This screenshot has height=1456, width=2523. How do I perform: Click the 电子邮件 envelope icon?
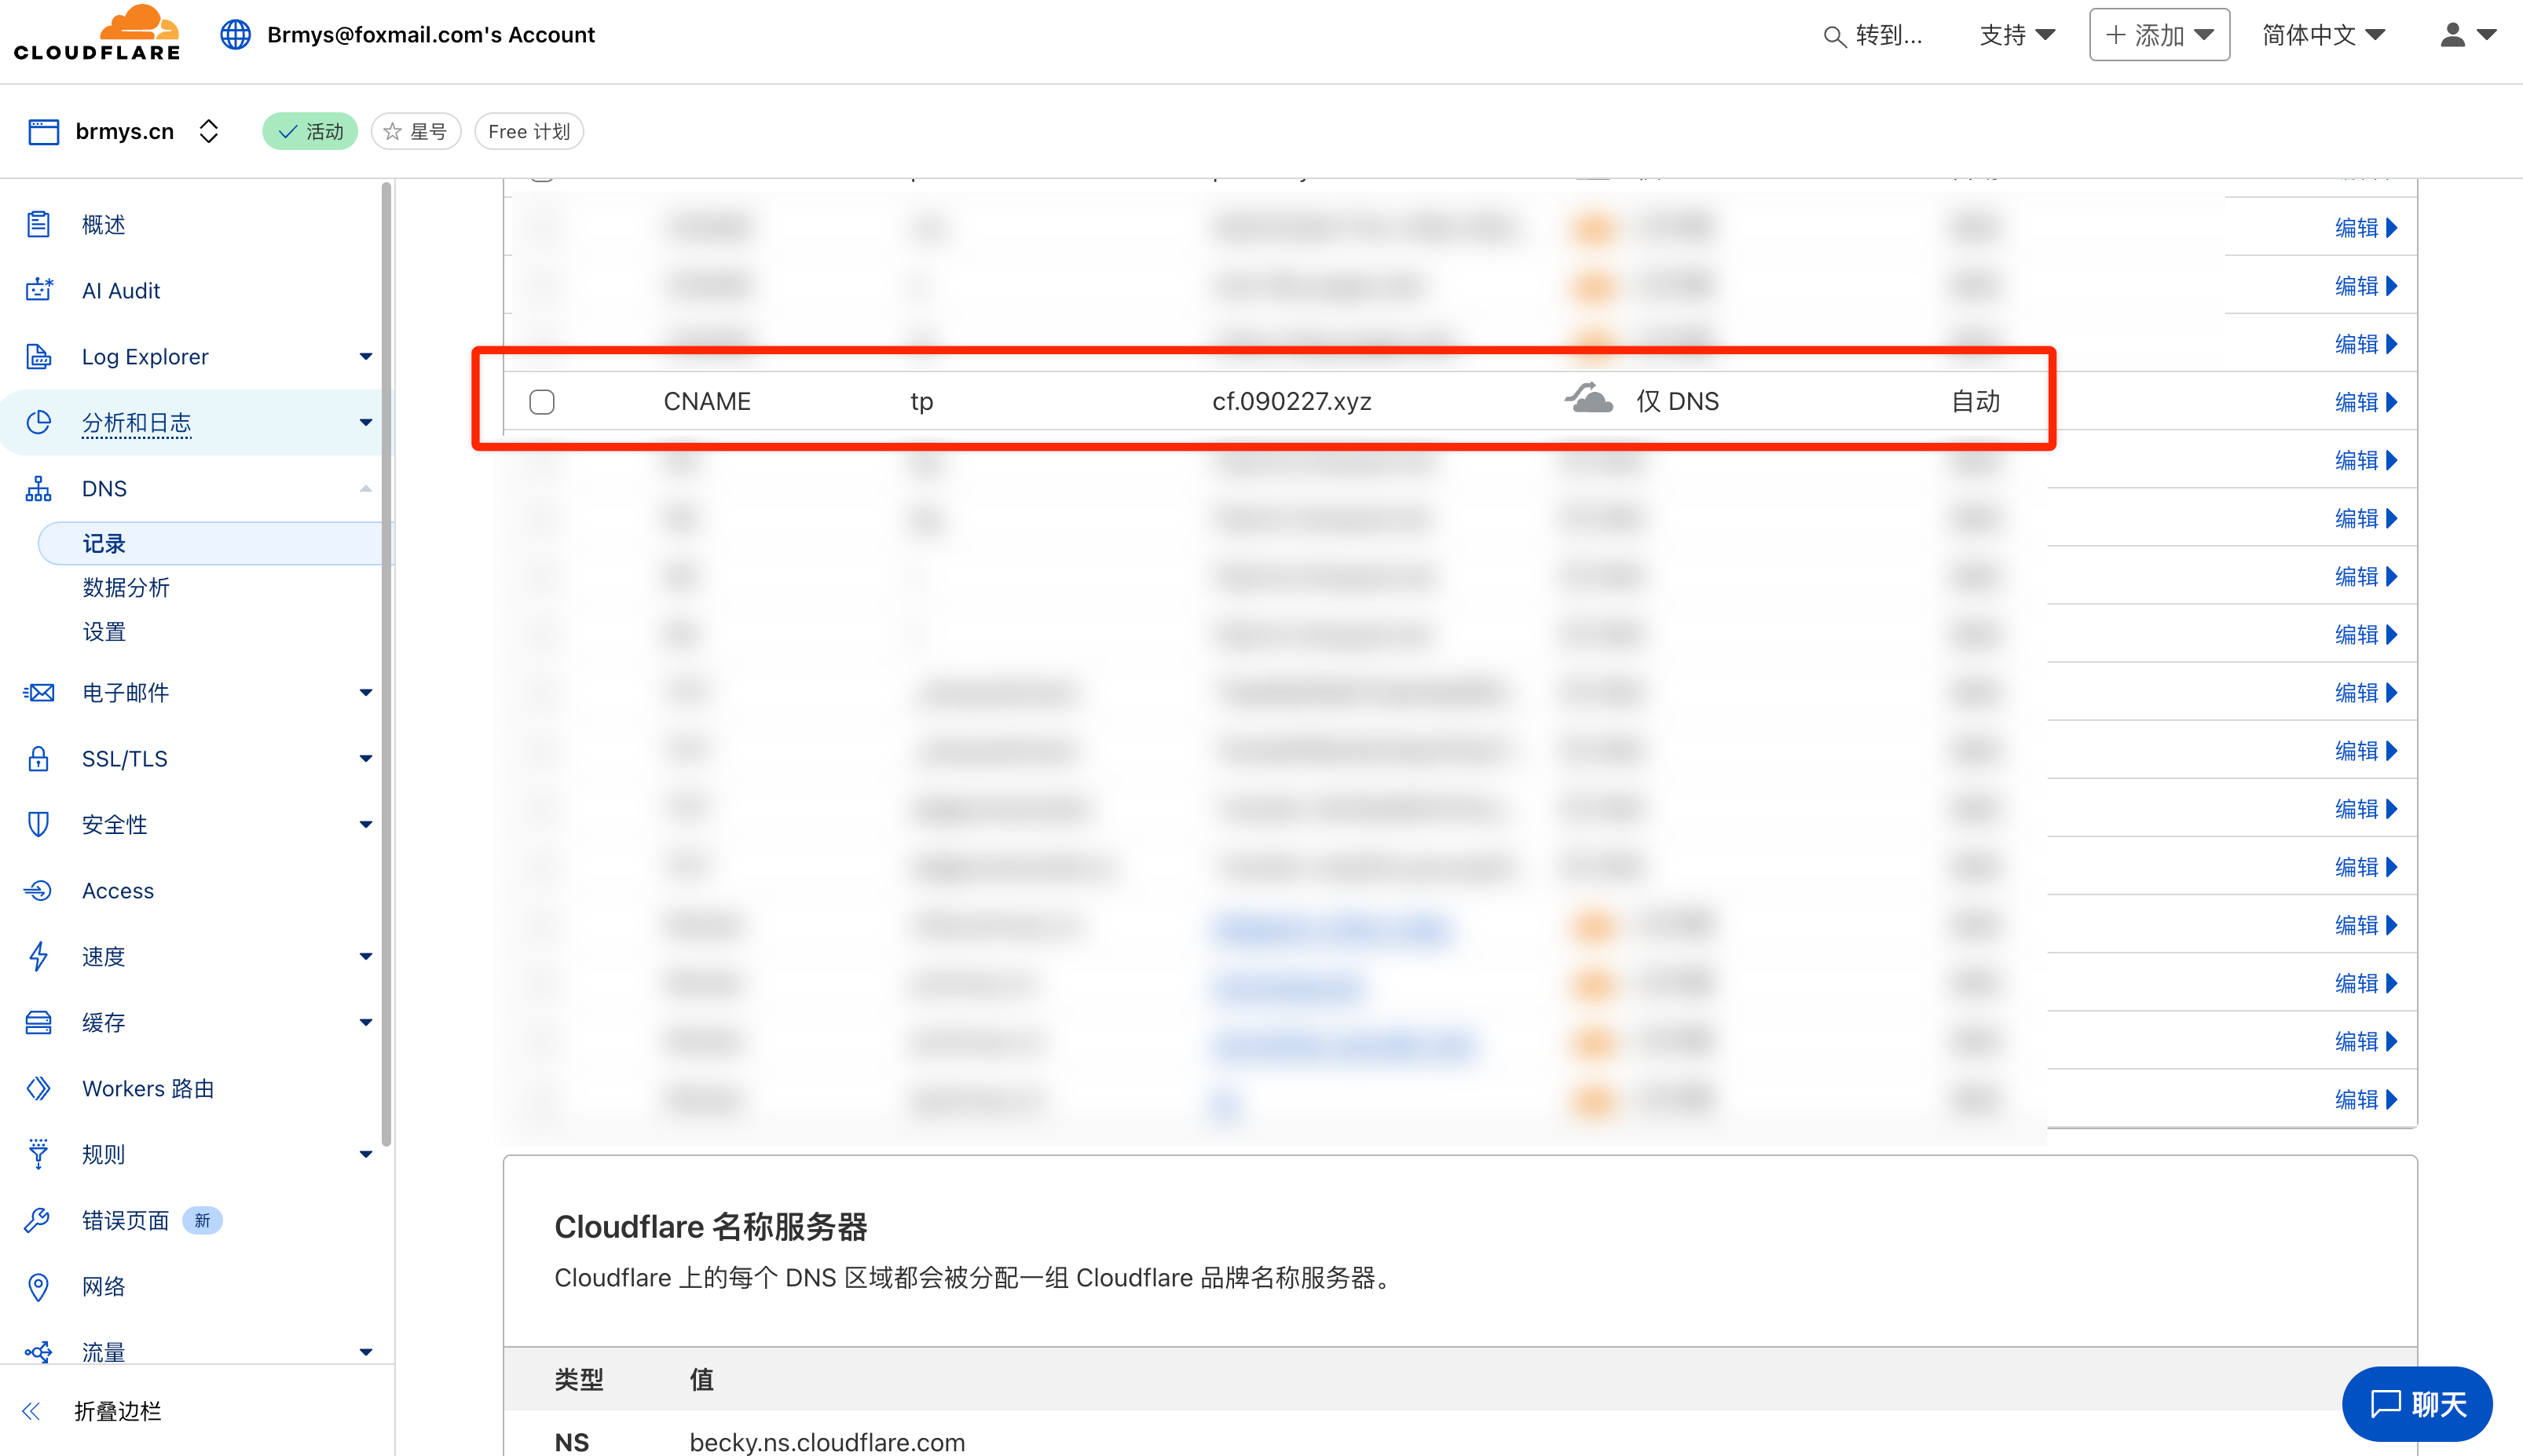pos(38,692)
